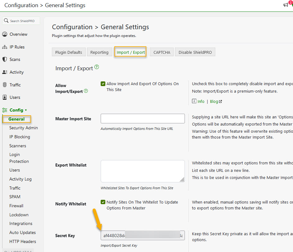The height and width of the screenshot is (252, 293).
Task: Open IP Rules in the sidebar
Action: coord(17,47)
